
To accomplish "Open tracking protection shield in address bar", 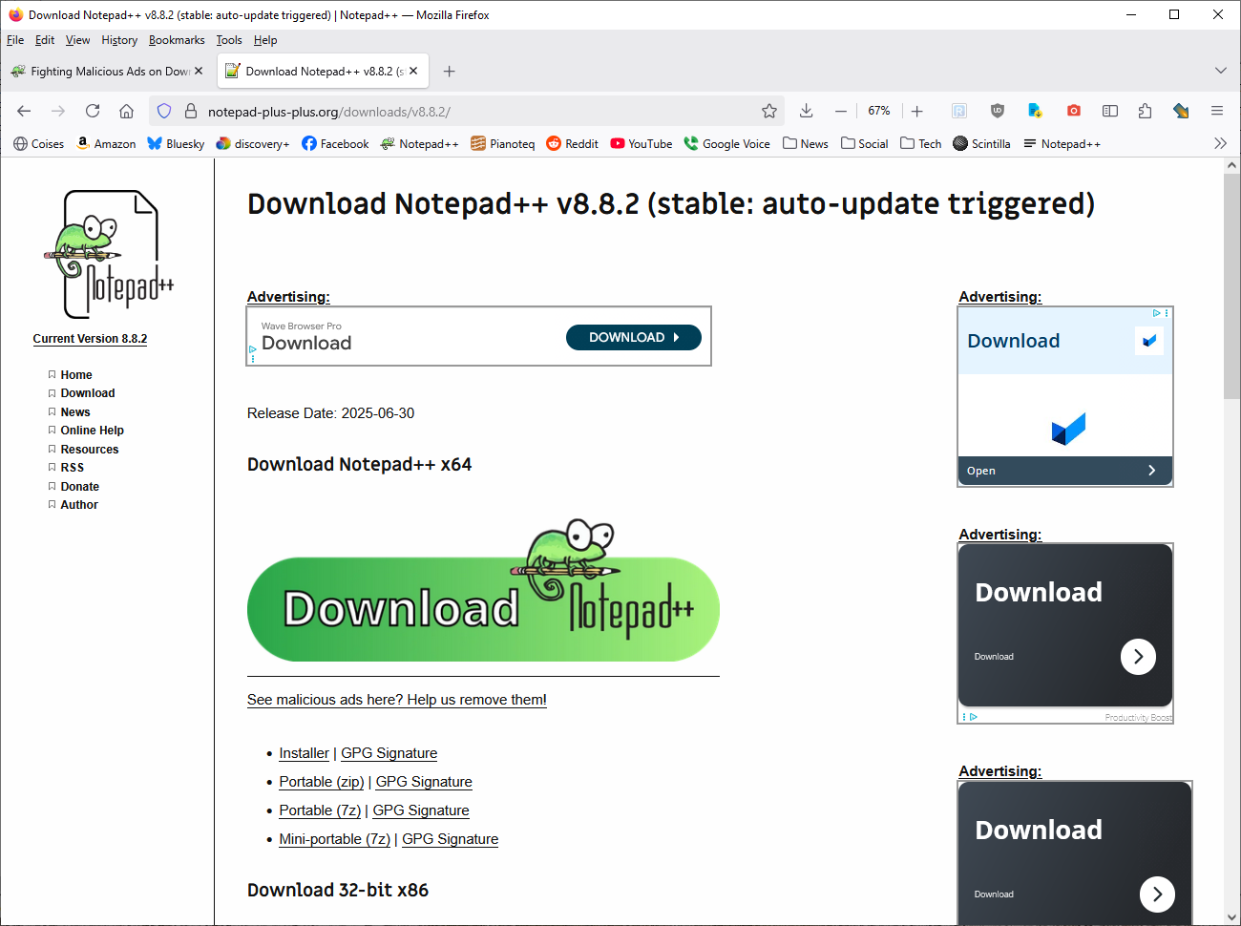I will [x=164, y=111].
